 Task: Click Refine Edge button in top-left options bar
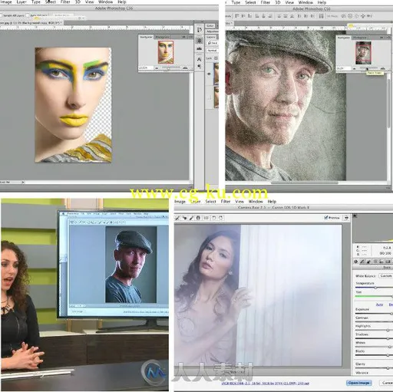click(62, 15)
